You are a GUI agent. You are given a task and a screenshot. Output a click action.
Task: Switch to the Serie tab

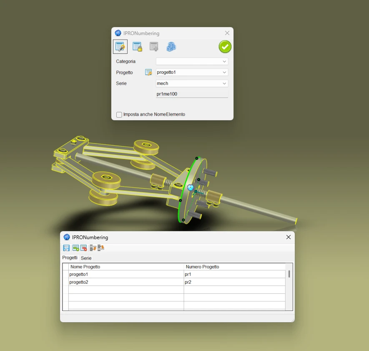pyautogui.click(x=86, y=258)
